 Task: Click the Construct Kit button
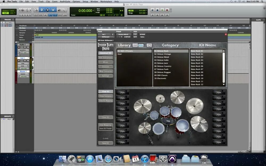click(x=106, y=53)
